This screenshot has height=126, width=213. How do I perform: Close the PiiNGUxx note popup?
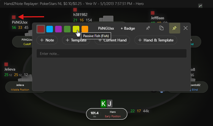pos(185,28)
